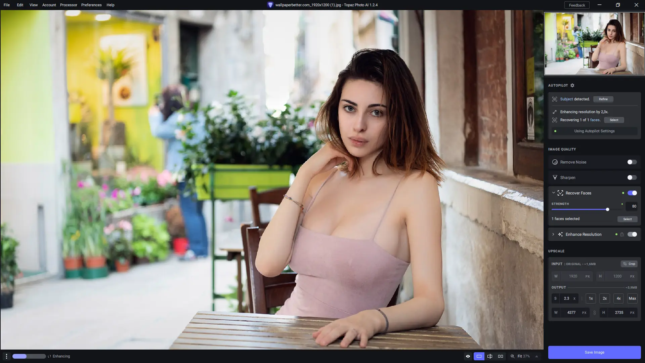Open the Processor menu
Viewport: 645px width, 363px height.
(x=69, y=5)
